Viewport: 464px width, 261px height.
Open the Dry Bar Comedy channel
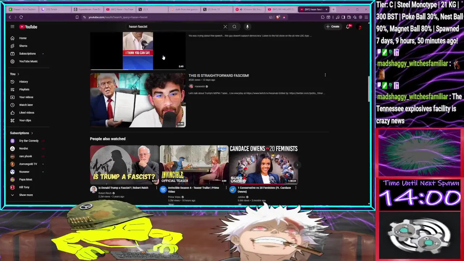[29, 141]
